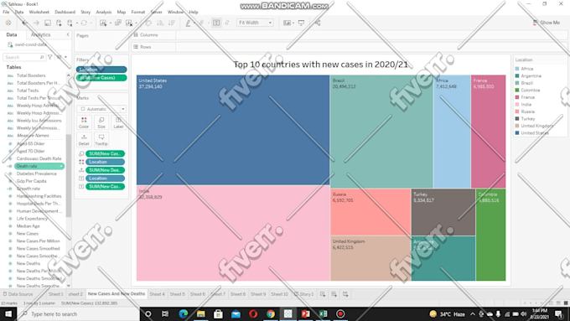Click the Share workbook icon
The image size is (570, 321).
(x=318, y=23)
